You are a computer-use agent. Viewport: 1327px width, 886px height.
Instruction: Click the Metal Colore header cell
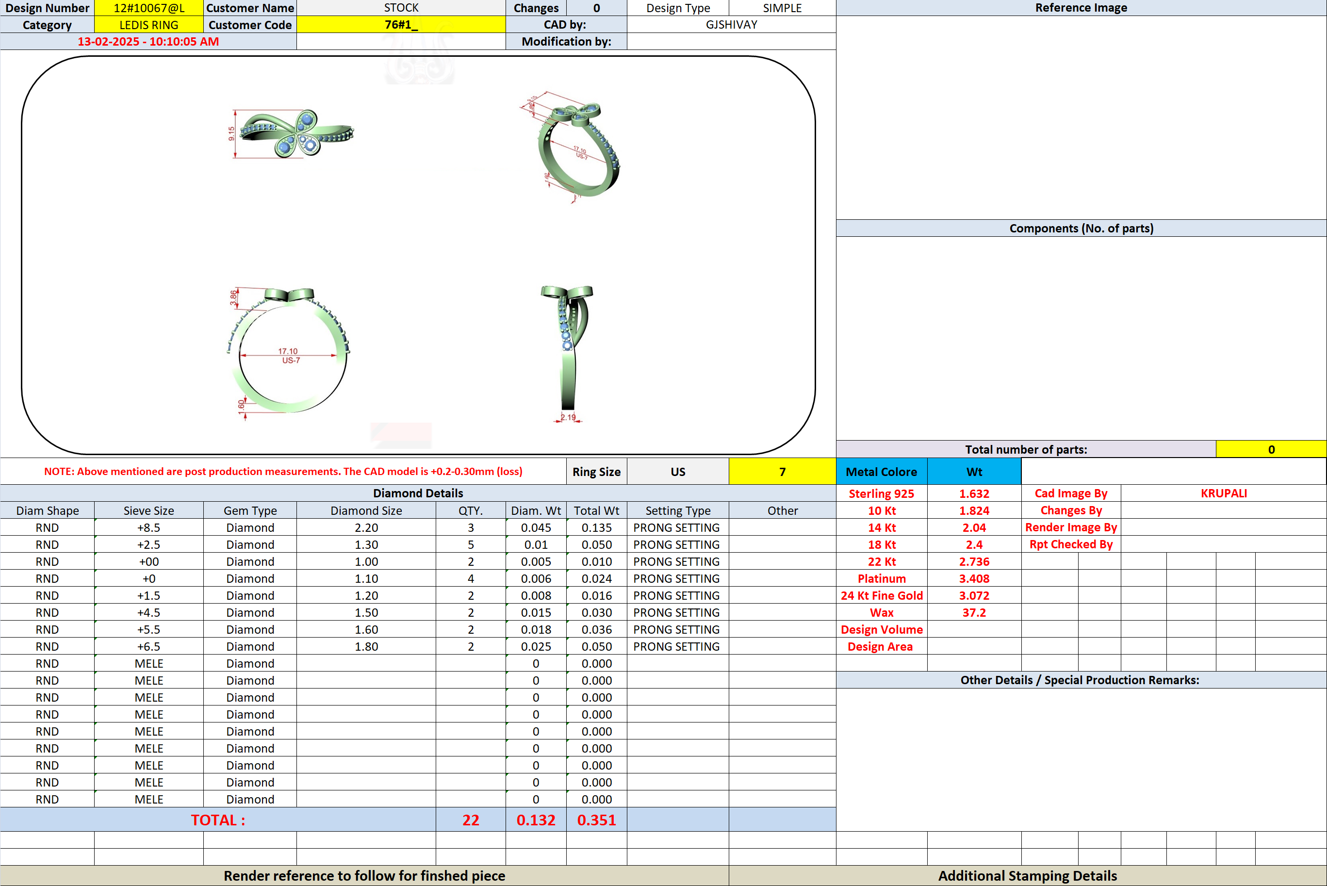pyautogui.click(x=881, y=472)
